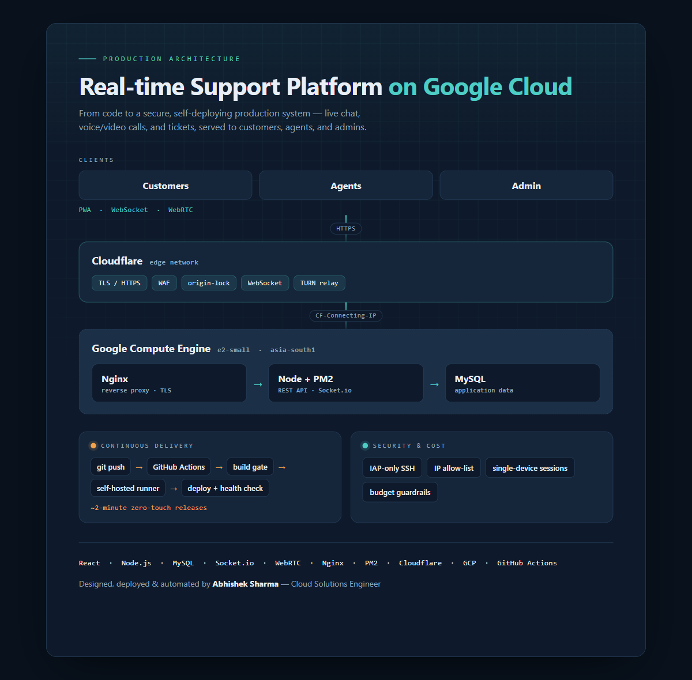Viewport: 692px width, 680px height.
Task: Open the Node + PM2 box
Action: click(x=346, y=383)
